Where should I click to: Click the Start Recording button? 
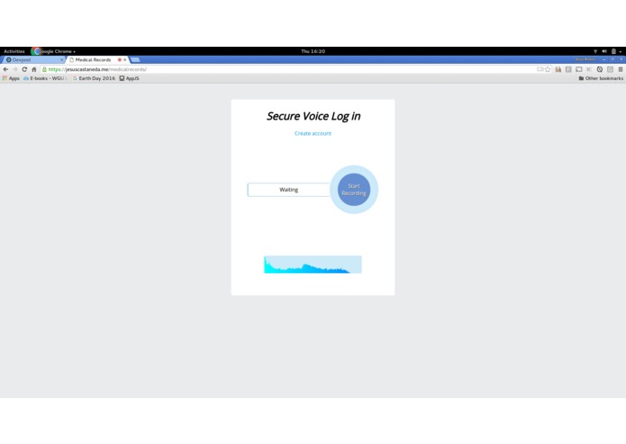(354, 190)
